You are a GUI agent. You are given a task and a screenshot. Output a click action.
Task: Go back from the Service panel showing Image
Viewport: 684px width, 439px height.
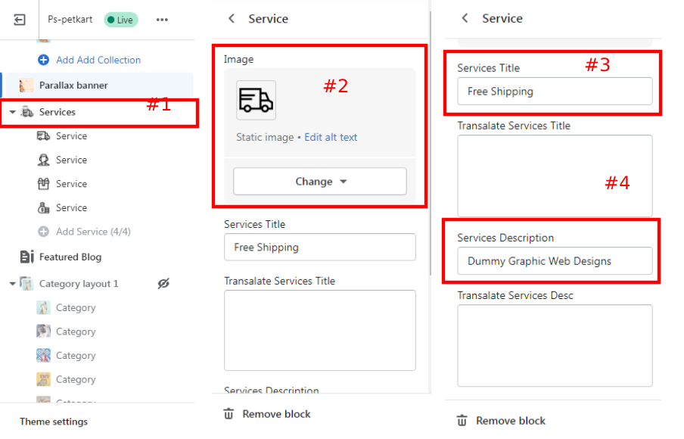click(x=232, y=19)
